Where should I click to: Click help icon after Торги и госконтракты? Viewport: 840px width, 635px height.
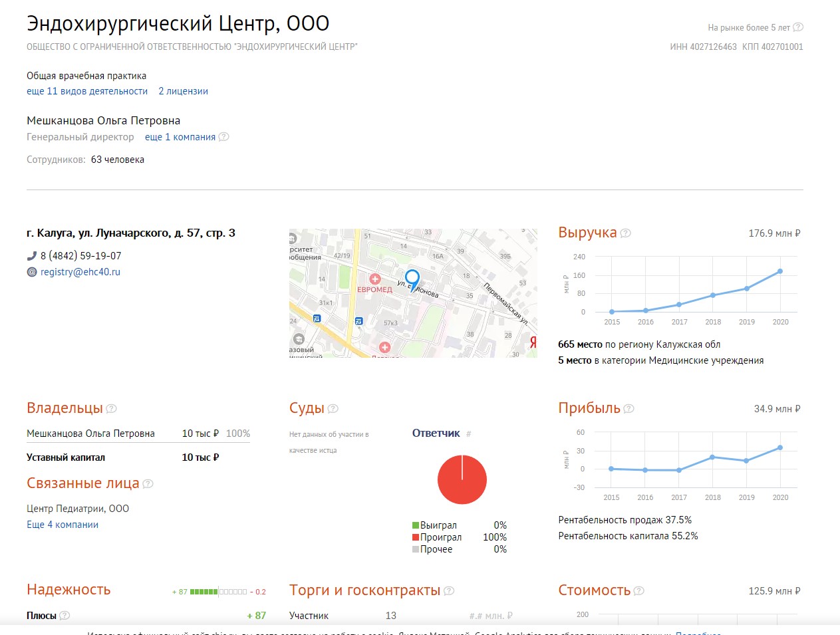pos(449,591)
